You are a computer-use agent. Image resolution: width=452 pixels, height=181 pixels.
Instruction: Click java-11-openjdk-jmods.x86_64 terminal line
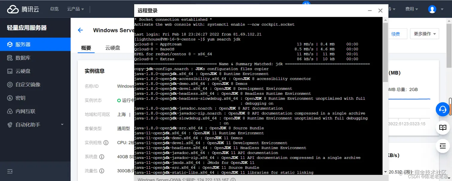194,162
